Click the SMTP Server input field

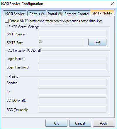click(x=72, y=34)
